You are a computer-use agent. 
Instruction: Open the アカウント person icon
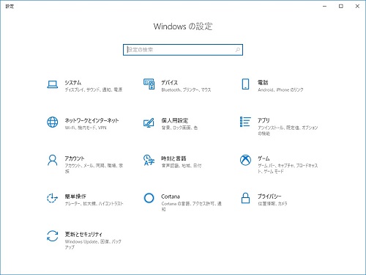tap(52, 160)
